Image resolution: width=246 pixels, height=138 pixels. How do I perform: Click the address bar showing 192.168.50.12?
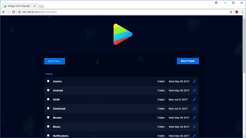click(x=125, y=12)
